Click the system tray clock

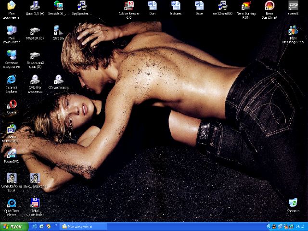300,226
